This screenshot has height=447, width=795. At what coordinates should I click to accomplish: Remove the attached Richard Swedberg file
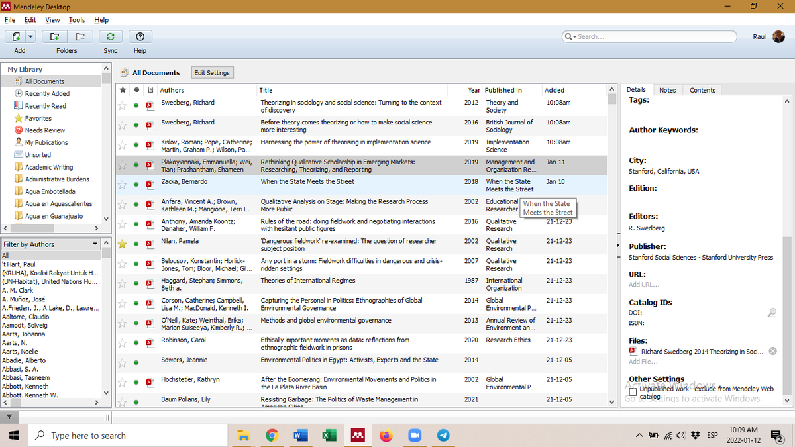pos(772,352)
